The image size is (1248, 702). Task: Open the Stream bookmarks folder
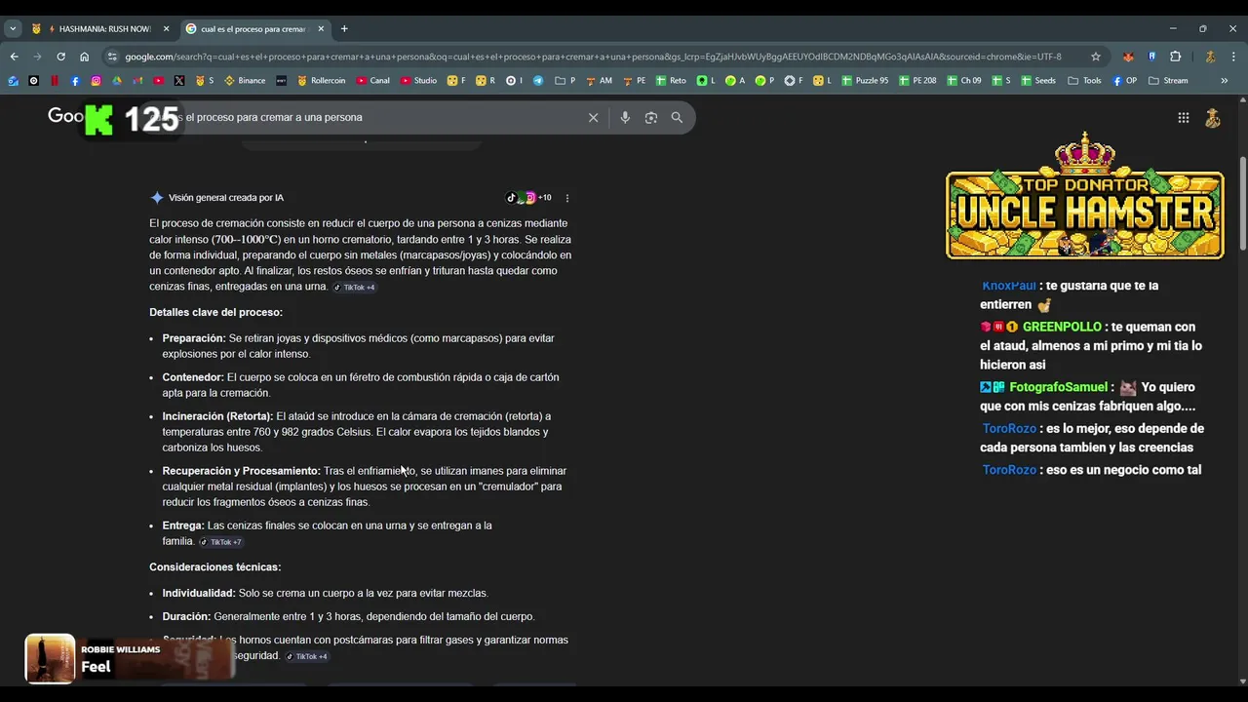pyautogui.click(x=1168, y=81)
